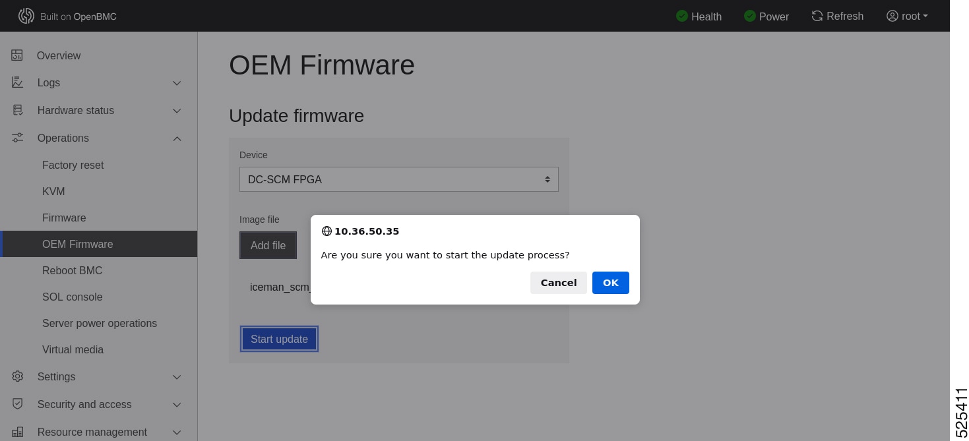Click the Health status indicator
Screen dimensions: 969x441
(x=699, y=16)
